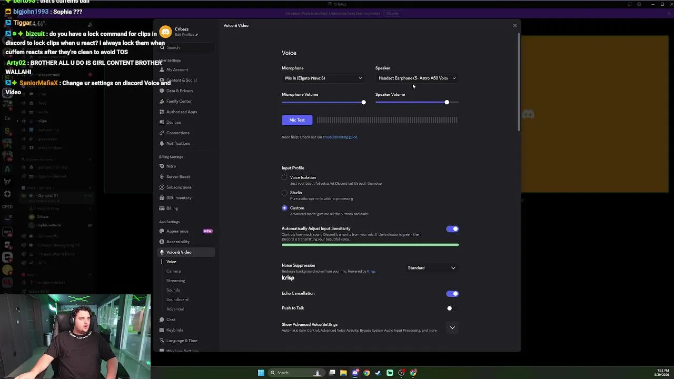The image size is (674, 379).
Task: Open Server Boost settings
Action: coord(186,177)
